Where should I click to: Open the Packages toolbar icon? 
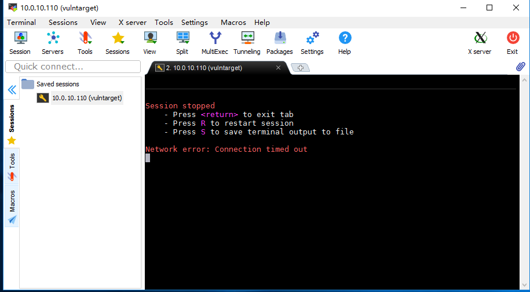[280, 43]
